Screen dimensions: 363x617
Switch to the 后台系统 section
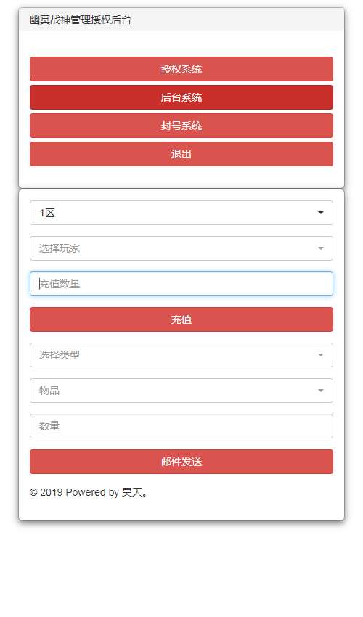tap(181, 97)
